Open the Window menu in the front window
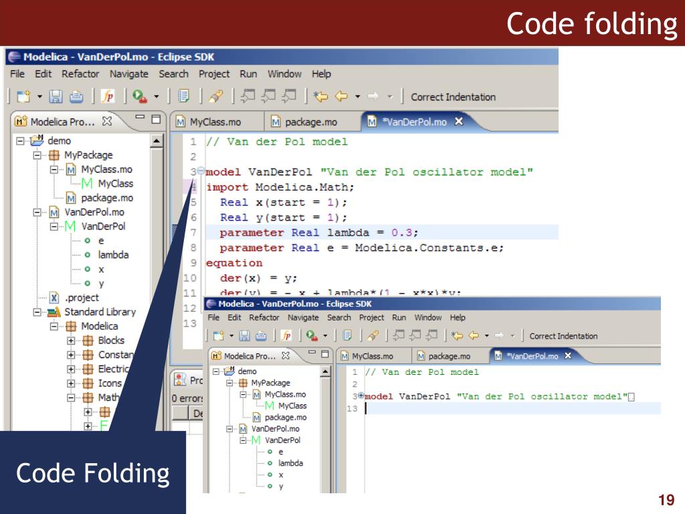This screenshot has height=514, width=685. [427, 317]
